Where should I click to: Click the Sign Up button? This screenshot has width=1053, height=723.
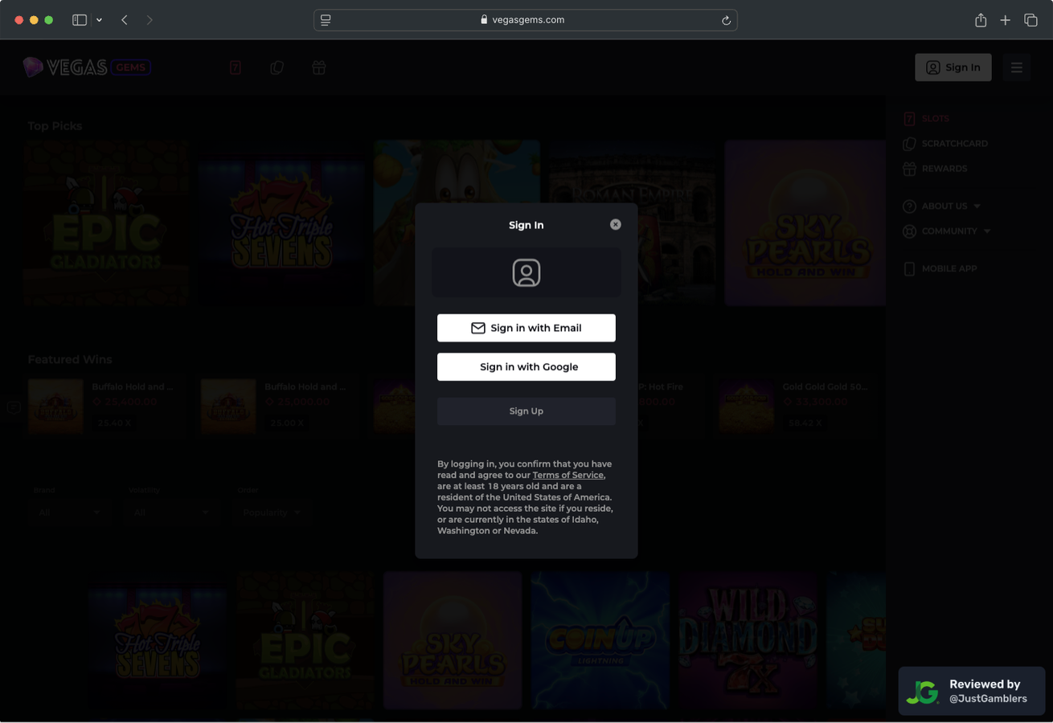(526, 411)
